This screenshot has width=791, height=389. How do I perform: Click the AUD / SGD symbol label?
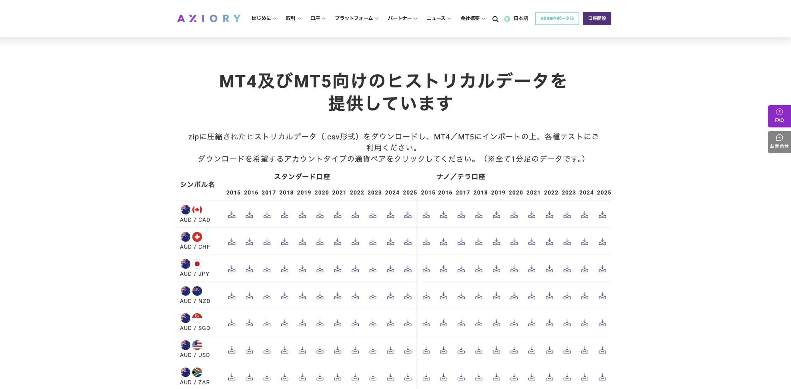[195, 328]
